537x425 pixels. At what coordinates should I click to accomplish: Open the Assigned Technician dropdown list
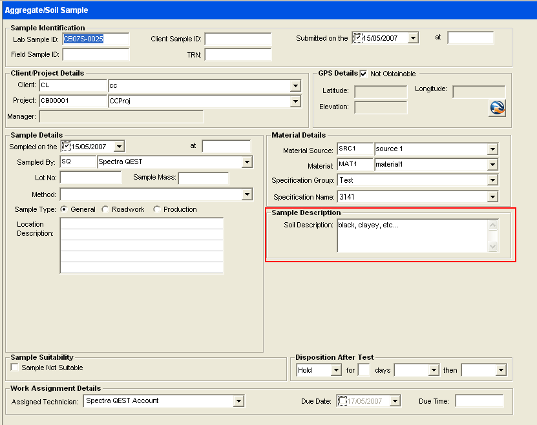[x=238, y=401]
